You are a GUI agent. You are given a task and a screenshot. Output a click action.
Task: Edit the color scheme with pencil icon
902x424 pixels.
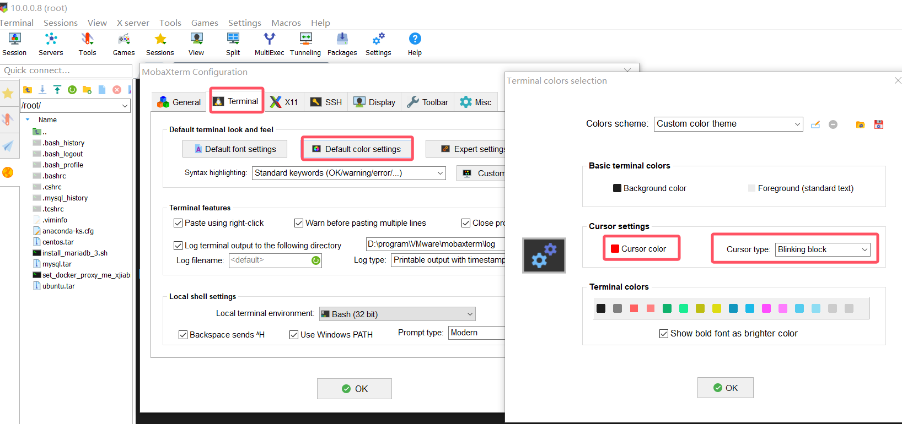815,124
